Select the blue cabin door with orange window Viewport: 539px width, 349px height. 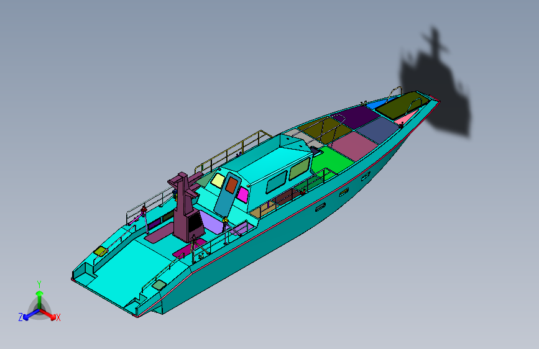(228, 194)
